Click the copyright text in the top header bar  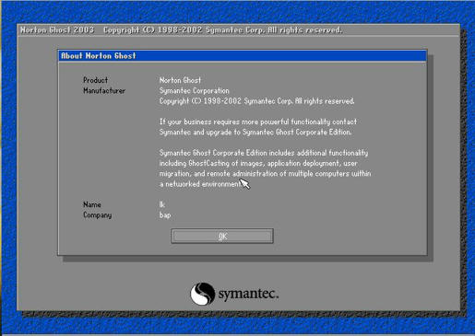(x=222, y=30)
